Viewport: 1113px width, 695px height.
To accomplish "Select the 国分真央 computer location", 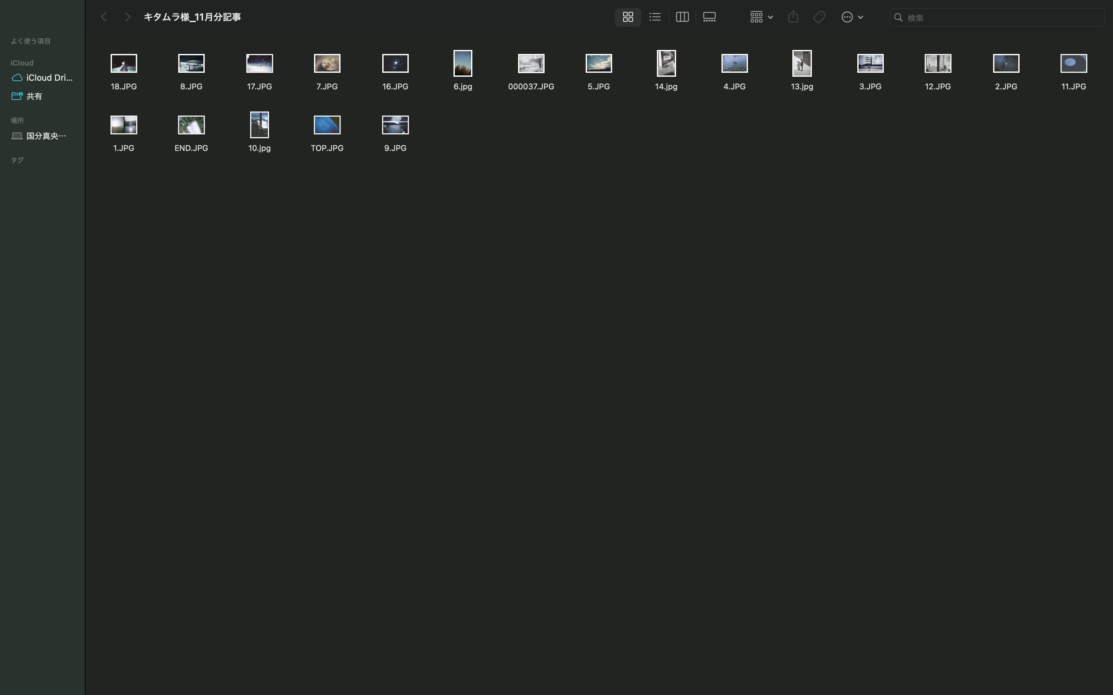I will (45, 136).
